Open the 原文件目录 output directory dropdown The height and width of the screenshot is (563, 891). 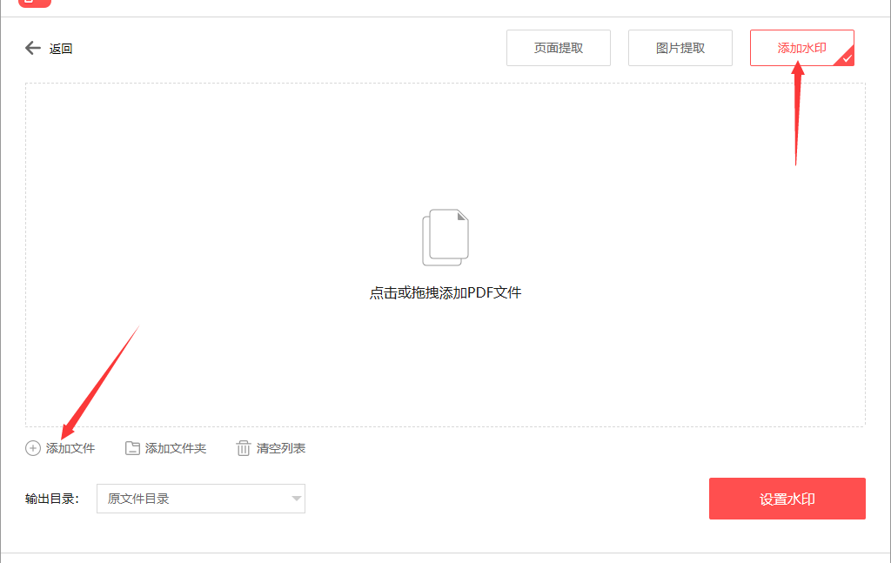201,499
